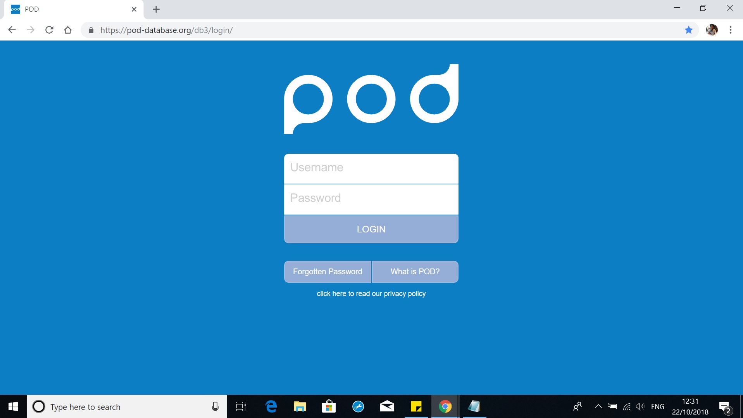This screenshot has height=418, width=743.
Task: Click the Password input field
Action: tap(371, 199)
